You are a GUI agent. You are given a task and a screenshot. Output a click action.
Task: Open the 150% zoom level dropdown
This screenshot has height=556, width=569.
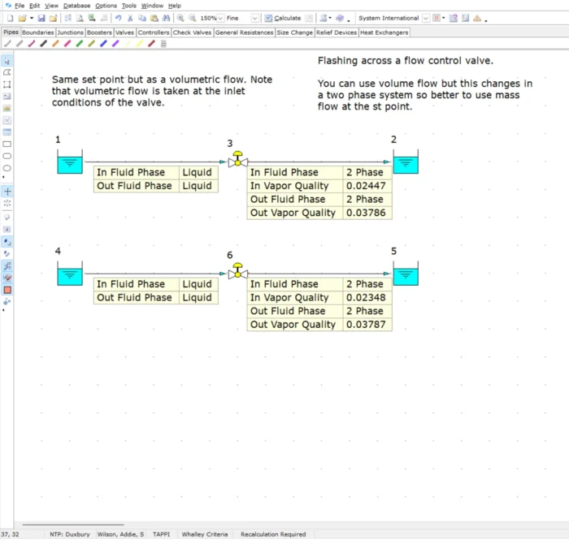click(220, 18)
